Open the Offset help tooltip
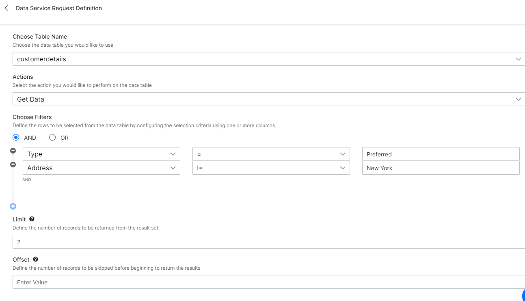Image resolution: width=525 pixels, height=301 pixels. pos(35,259)
